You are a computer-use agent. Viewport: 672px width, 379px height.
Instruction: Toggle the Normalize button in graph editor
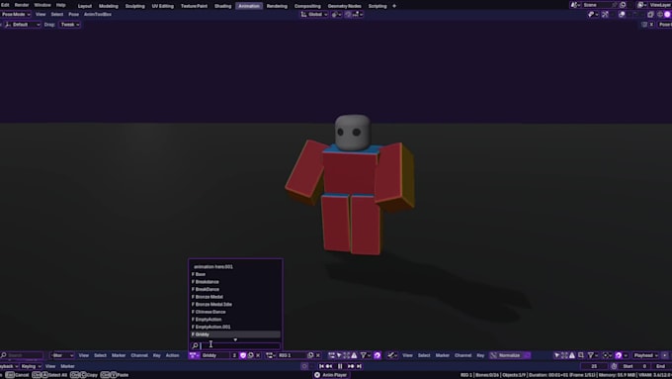(x=510, y=355)
